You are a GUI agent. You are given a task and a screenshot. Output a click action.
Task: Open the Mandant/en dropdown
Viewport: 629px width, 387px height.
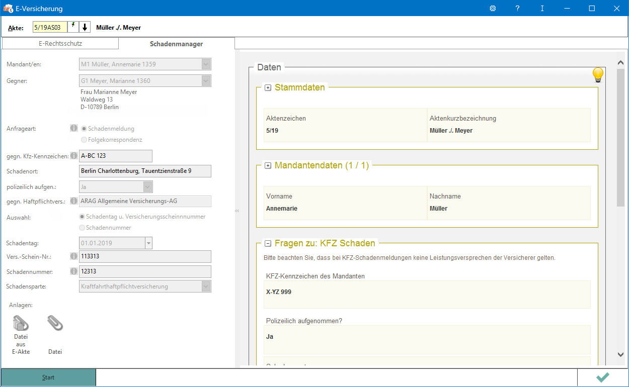[x=205, y=64]
